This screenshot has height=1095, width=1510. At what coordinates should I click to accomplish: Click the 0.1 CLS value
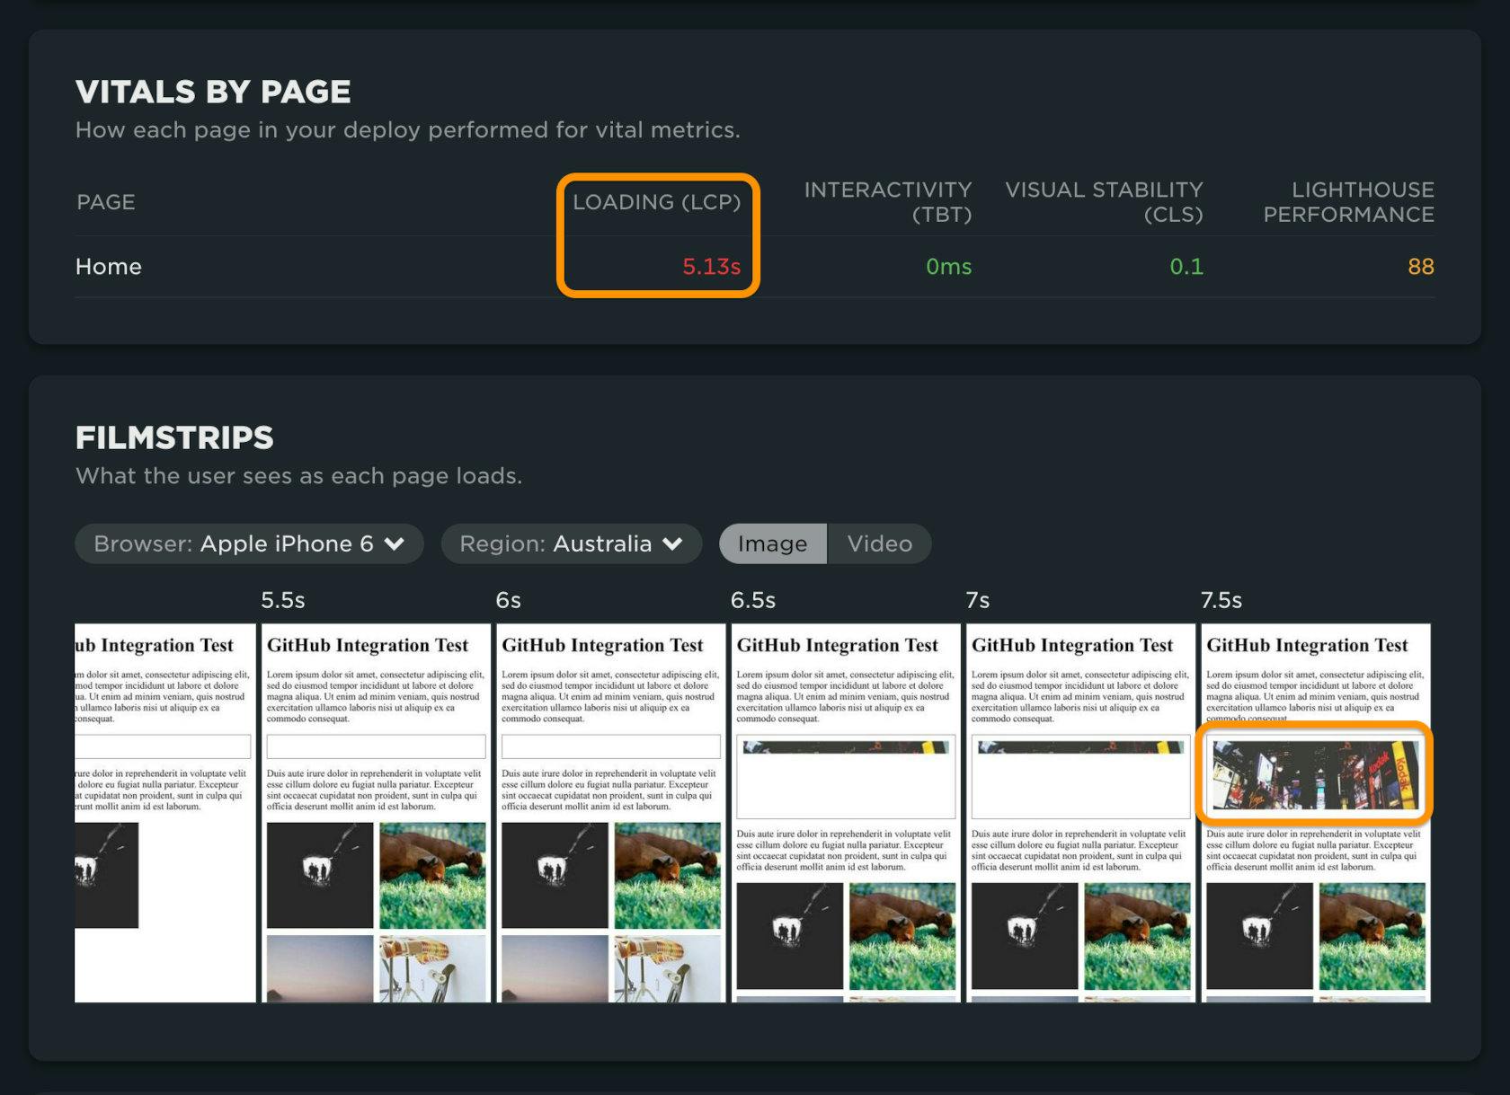[1186, 267]
